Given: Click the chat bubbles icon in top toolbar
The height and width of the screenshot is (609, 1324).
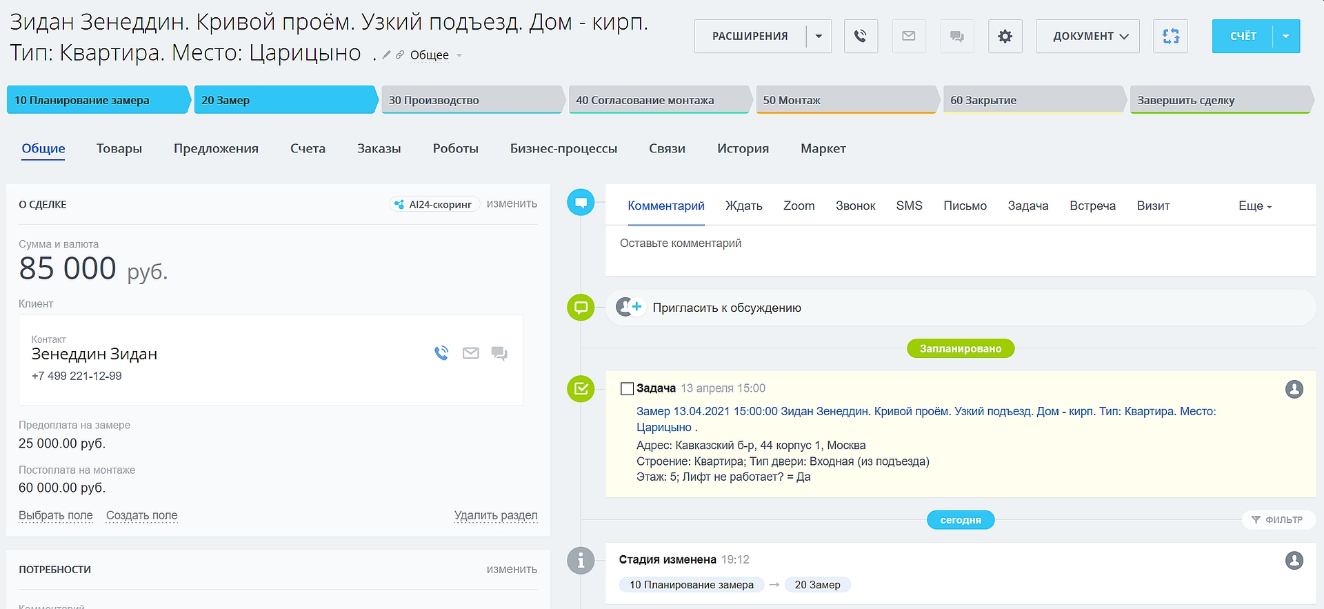Looking at the screenshot, I should (x=957, y=36).
